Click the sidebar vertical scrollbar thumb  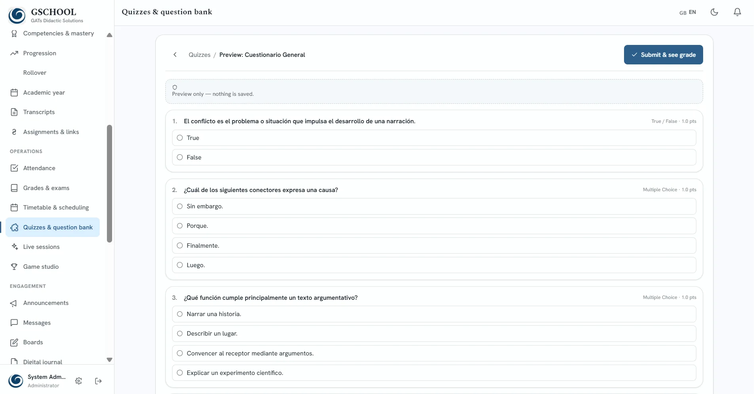110,184
